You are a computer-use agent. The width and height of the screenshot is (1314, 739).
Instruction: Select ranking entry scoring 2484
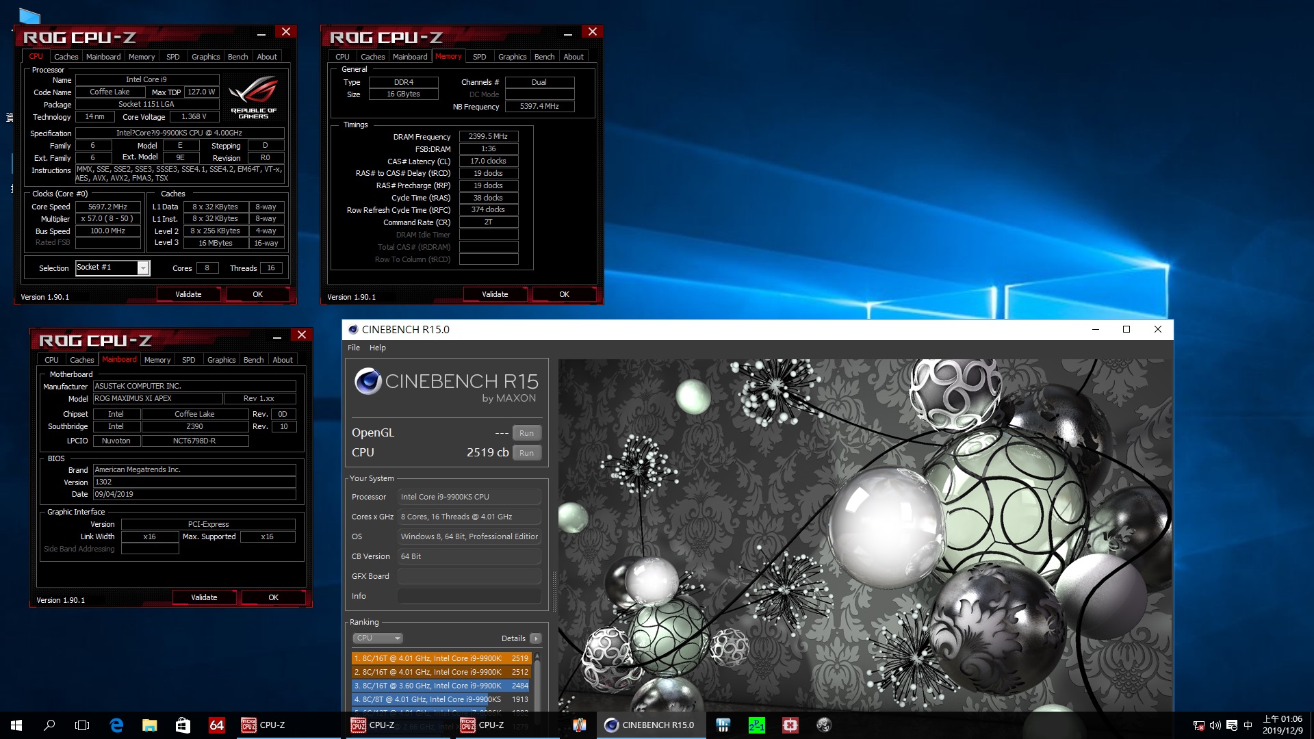[x=441, y=686]
